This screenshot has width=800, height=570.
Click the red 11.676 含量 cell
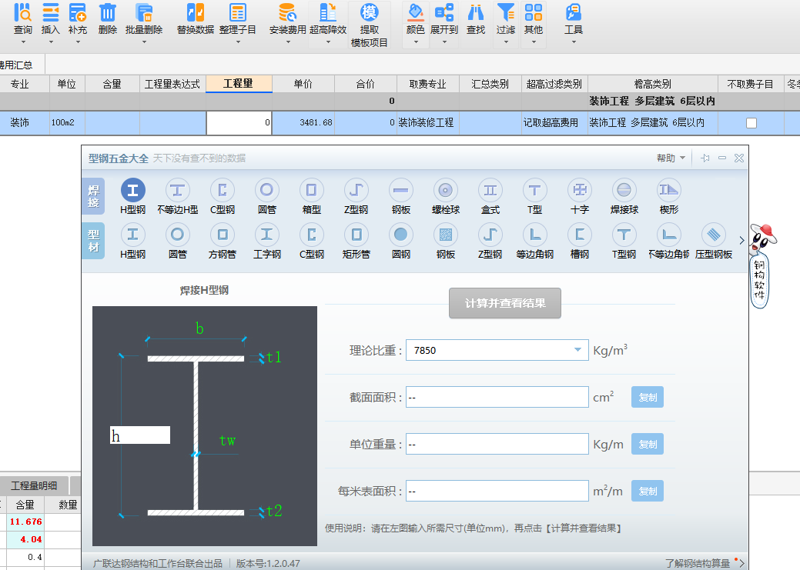(x=25, y=522)
